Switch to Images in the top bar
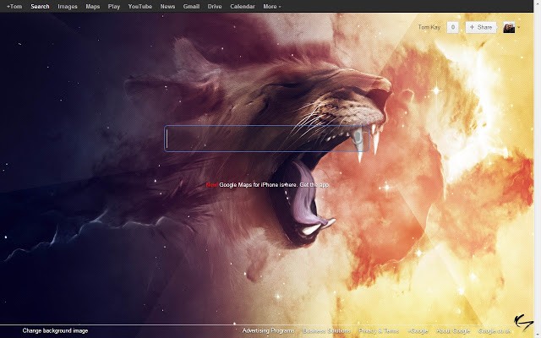This screenshot has height=338, width=541. tap(68, 6)
